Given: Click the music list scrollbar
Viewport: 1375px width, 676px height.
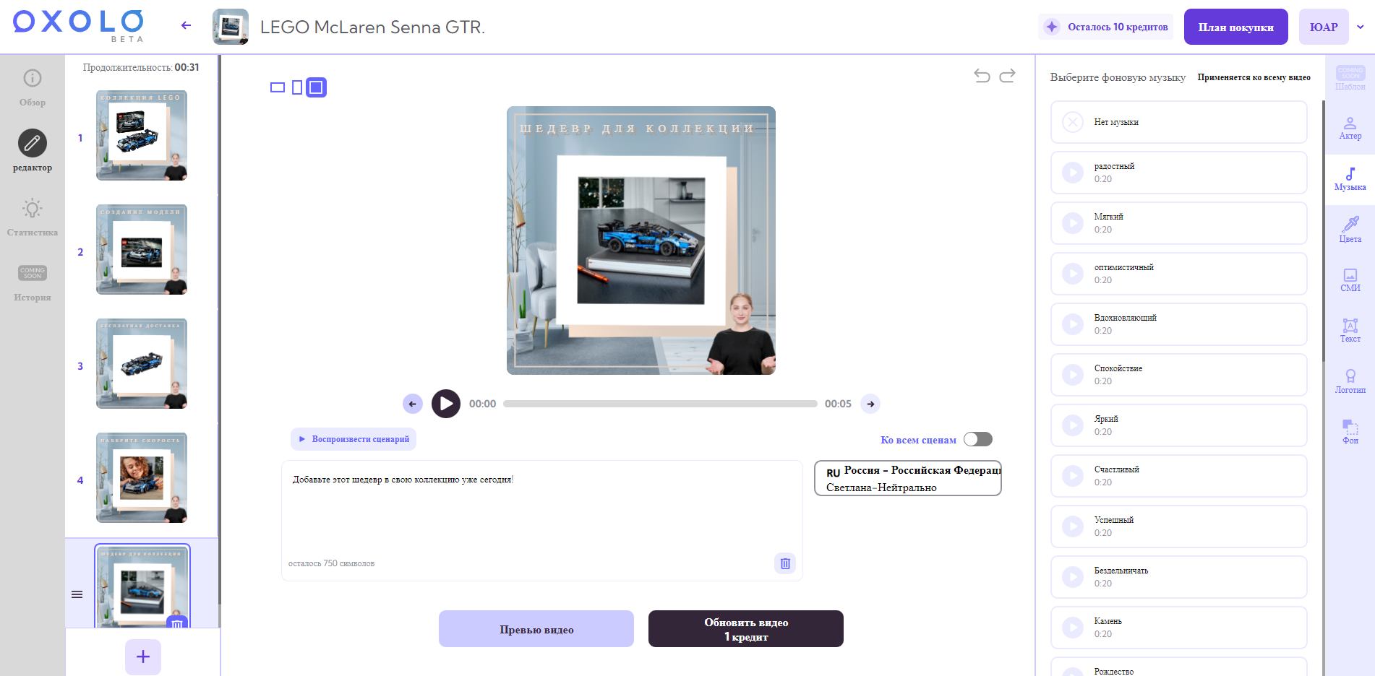Looking at the screenshot, I should click(1323, 231).
